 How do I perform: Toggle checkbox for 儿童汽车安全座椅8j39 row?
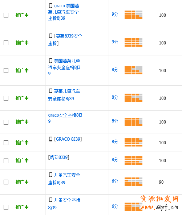[6, 182]
